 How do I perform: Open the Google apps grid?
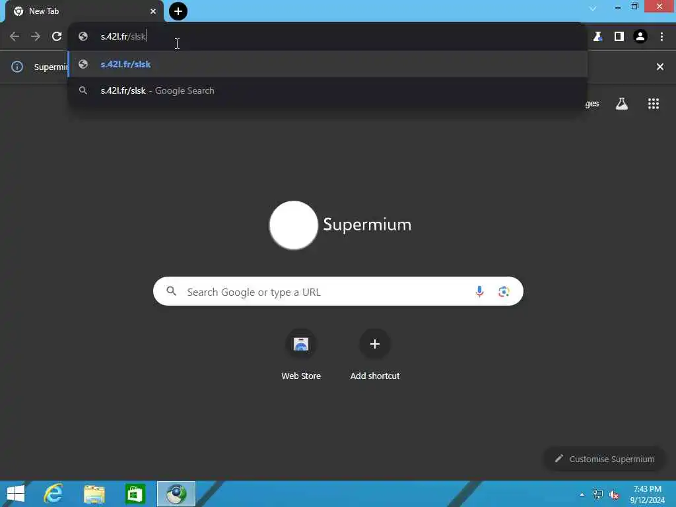tap(654, 104)
